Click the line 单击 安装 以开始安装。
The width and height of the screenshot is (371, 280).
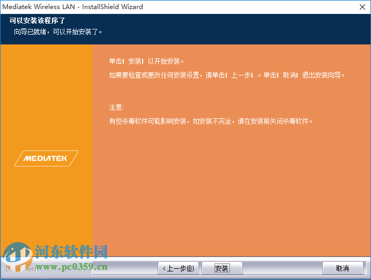pyautogui.click(x=146, y=61)
